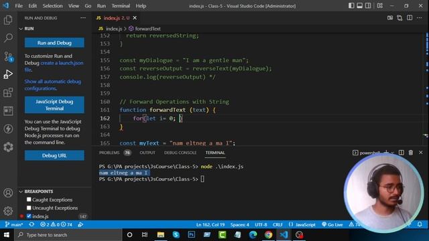Toggle the Caught Exceptions checkbox

pos(29,199)
